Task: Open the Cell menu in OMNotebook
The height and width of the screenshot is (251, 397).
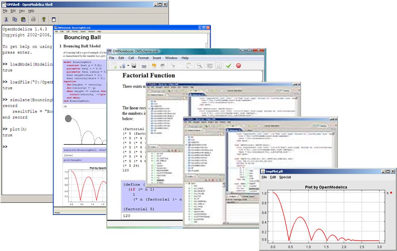Action: pos(131,58)
